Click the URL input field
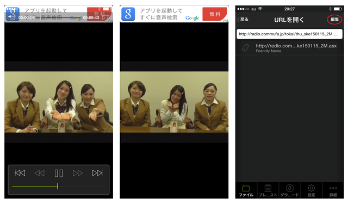The height and width of the screenshot is (204, 348). pos(289,34)
